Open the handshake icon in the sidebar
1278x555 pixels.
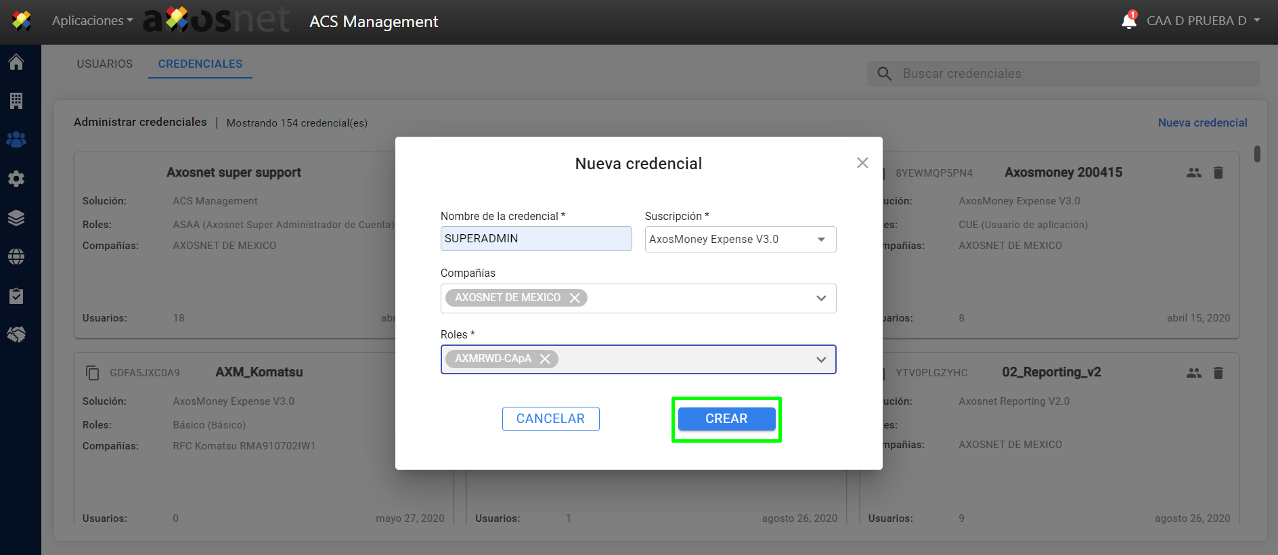16,334
